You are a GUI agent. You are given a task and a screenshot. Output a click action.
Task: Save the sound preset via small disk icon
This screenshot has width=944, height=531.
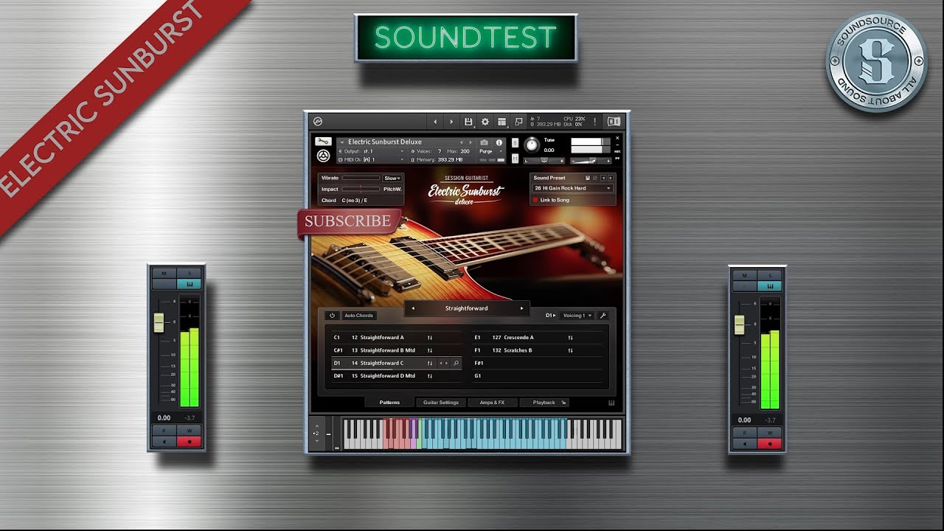tap(588, 178)
